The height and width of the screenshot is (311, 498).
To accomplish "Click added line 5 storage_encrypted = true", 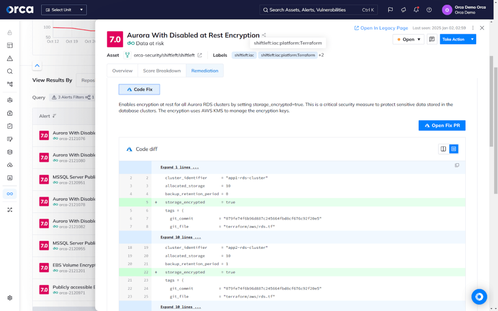I will pos(292,202).
